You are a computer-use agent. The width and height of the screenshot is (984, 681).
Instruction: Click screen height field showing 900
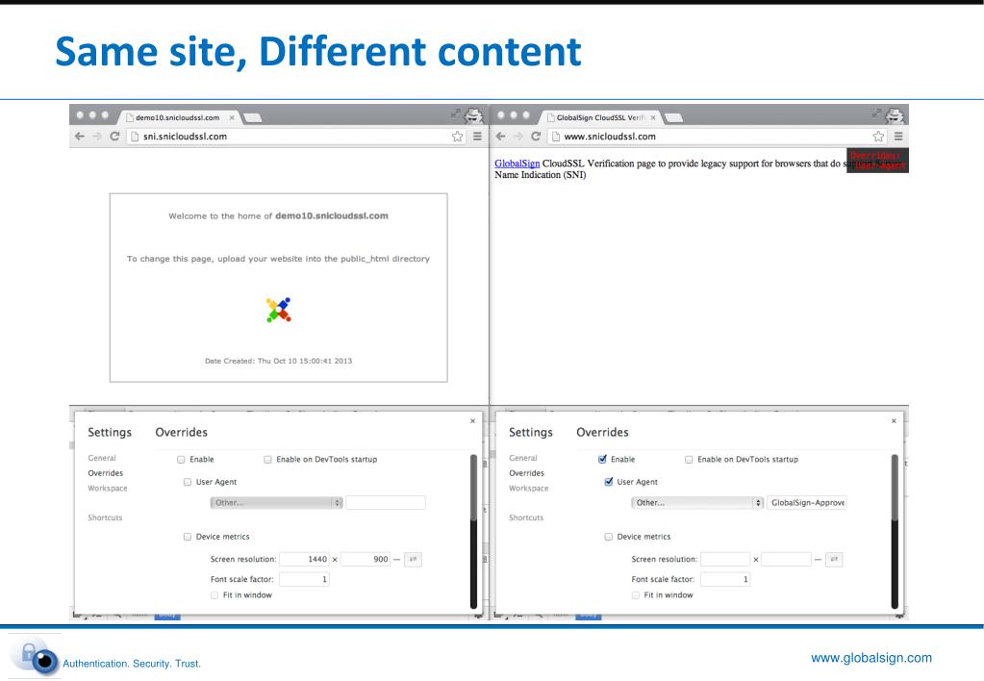pos(366,559)
